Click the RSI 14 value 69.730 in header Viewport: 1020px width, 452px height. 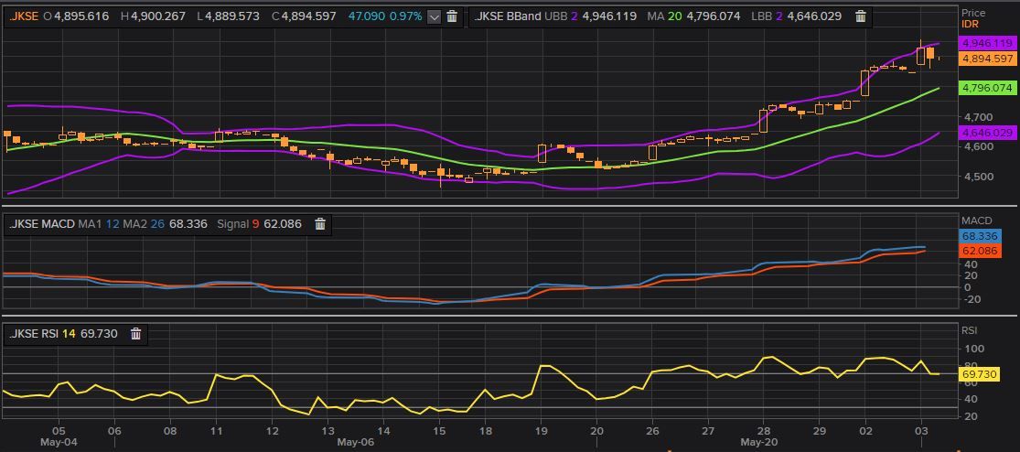99,334
